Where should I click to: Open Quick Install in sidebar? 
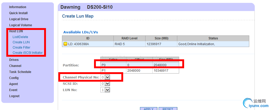pos(18,13)
